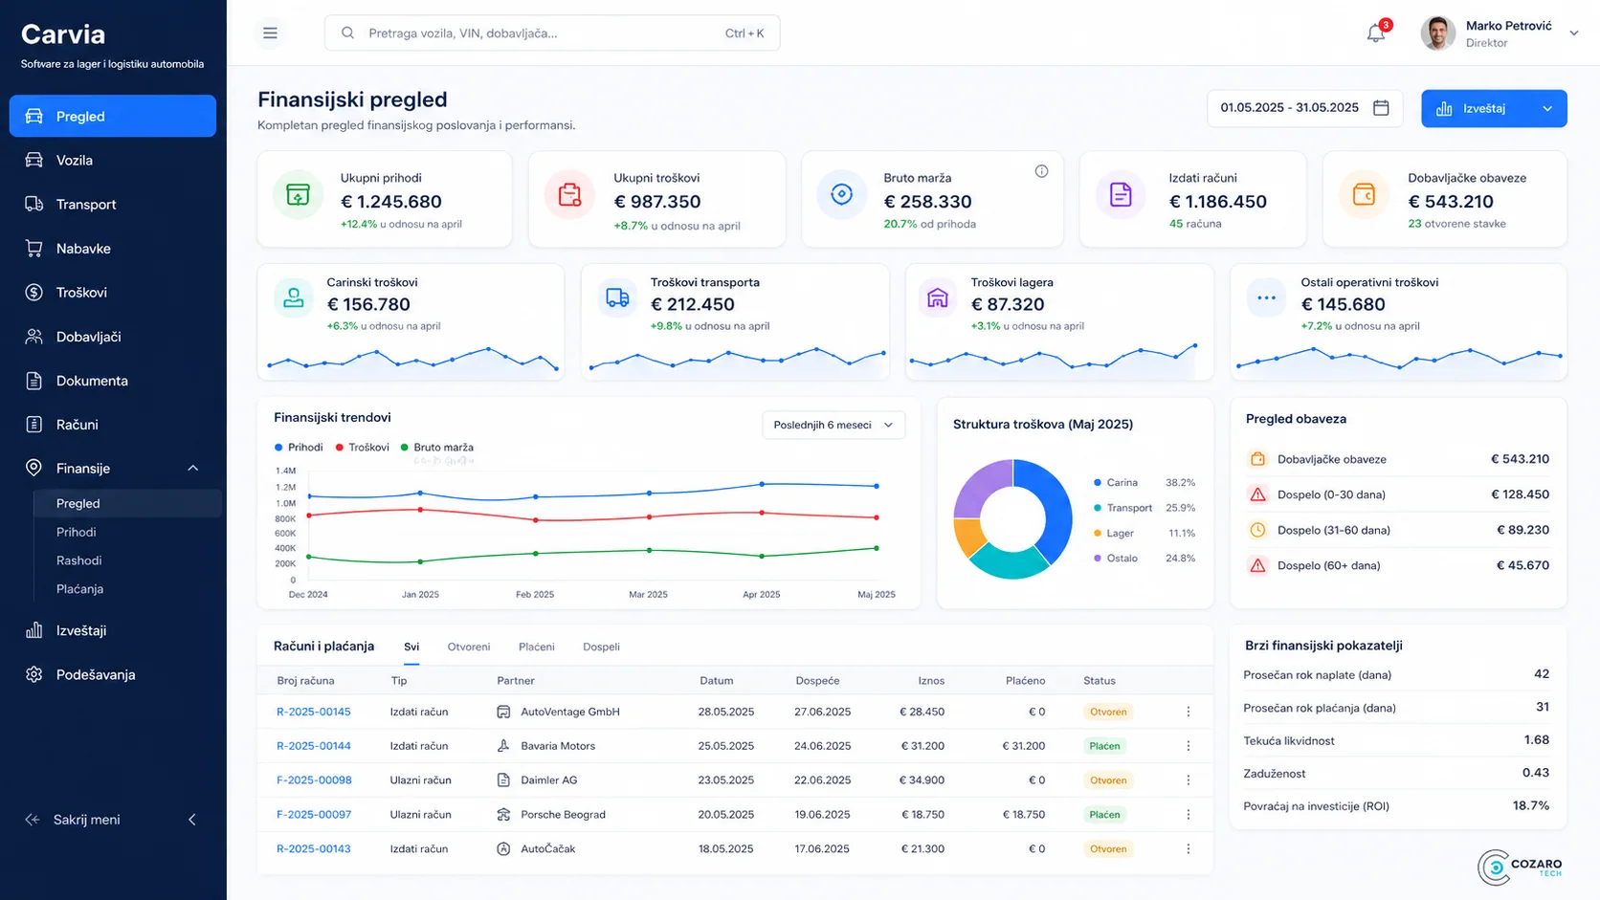Click the Ukupni prihodi card icon

click(x=298, y=194)
